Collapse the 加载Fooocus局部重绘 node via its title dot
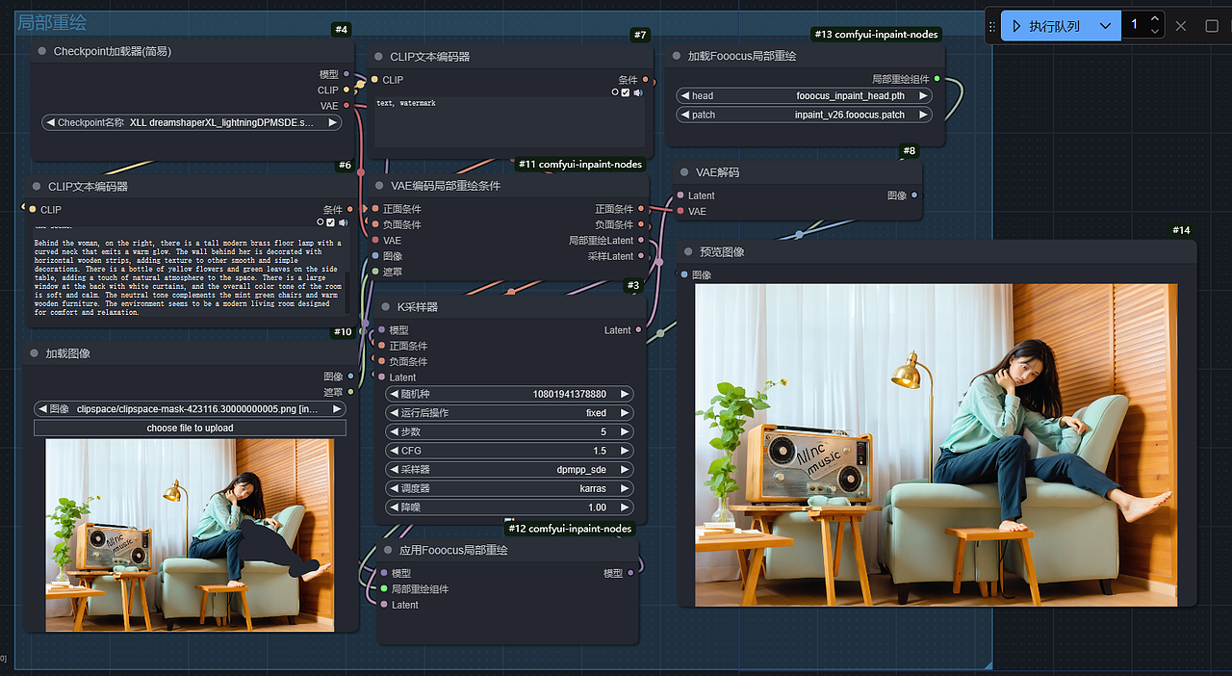Viewport: 1232px width, 676px height. click(677, 56)
